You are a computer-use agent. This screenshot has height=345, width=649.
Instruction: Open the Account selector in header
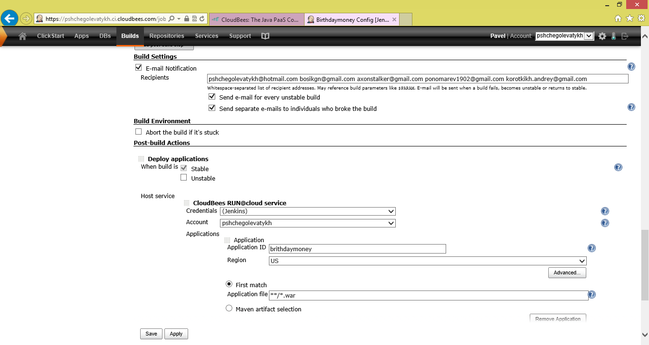point(564,36)
